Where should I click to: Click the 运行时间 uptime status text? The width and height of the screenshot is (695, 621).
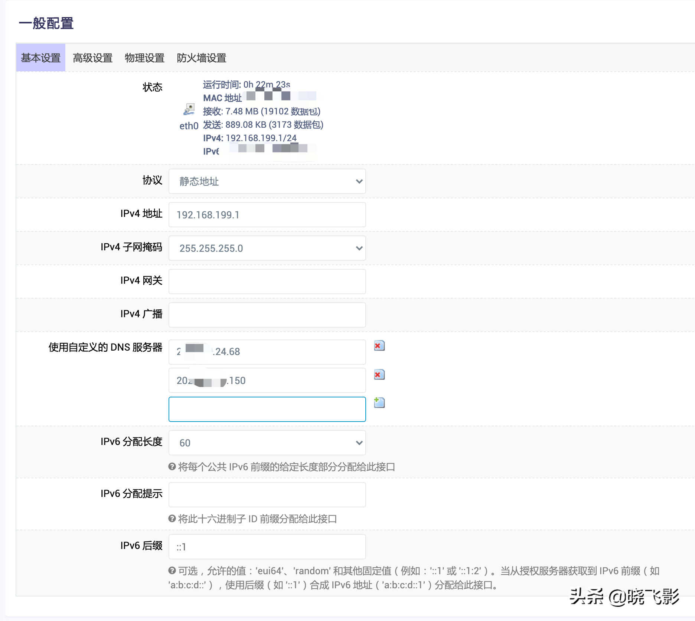(247, 85)
